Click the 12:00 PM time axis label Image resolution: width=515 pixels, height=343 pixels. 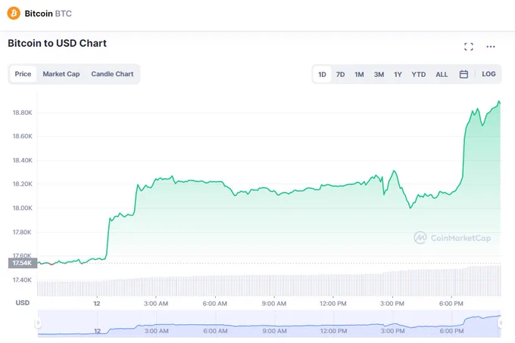(x=333, y=304)
